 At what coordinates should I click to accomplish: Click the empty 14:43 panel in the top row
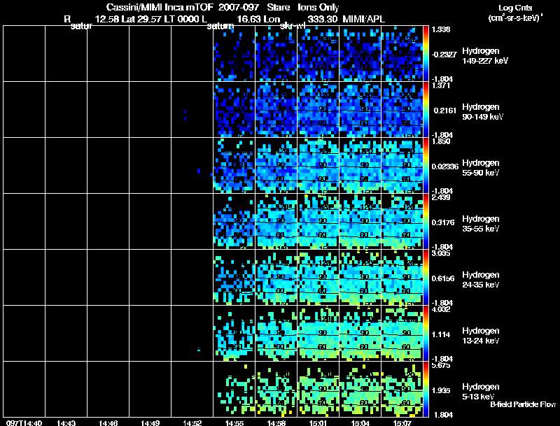pyautogui.click(x=66, y=53)
